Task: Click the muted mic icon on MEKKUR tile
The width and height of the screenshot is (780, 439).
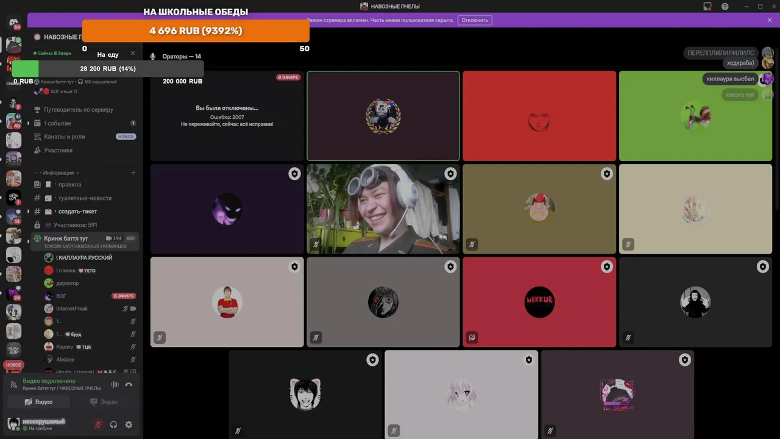Action: 472,337
